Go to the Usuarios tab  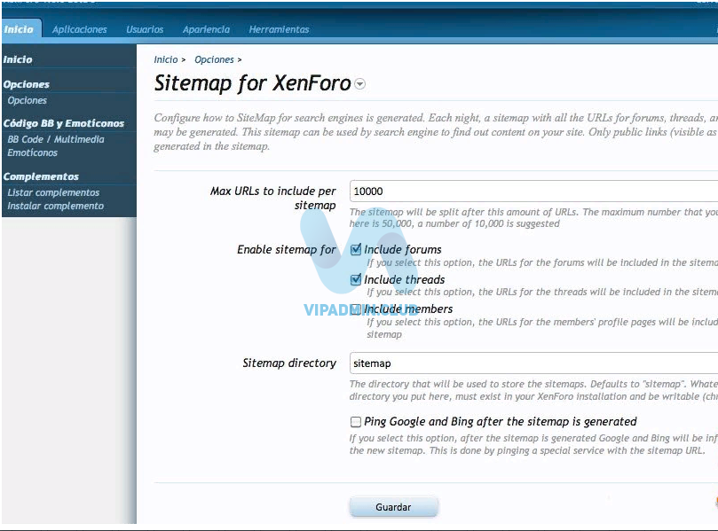tap(145, 29)
